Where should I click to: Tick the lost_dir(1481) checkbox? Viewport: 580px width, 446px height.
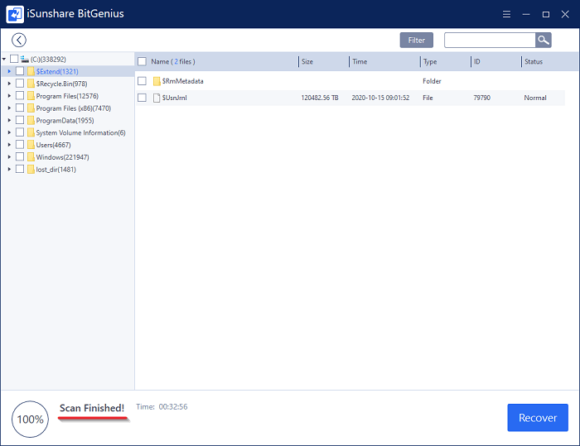pos(20,169)
